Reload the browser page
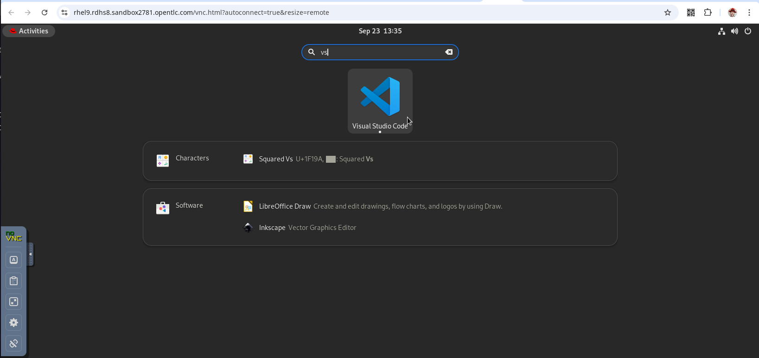The width and height of the screenshot is (759, 358). pyautogui.click(x=45, y=13)
